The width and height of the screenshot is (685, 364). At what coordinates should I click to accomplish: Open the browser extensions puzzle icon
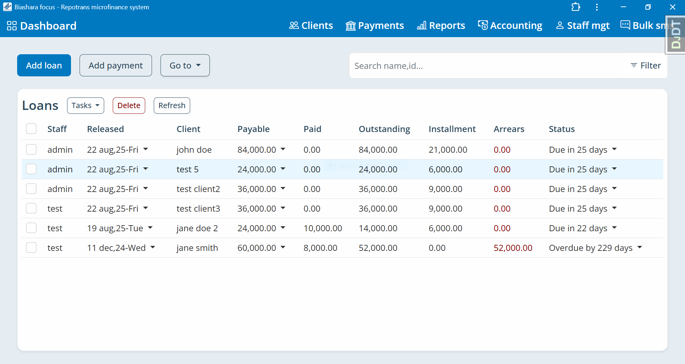click(x=575, y=7)
